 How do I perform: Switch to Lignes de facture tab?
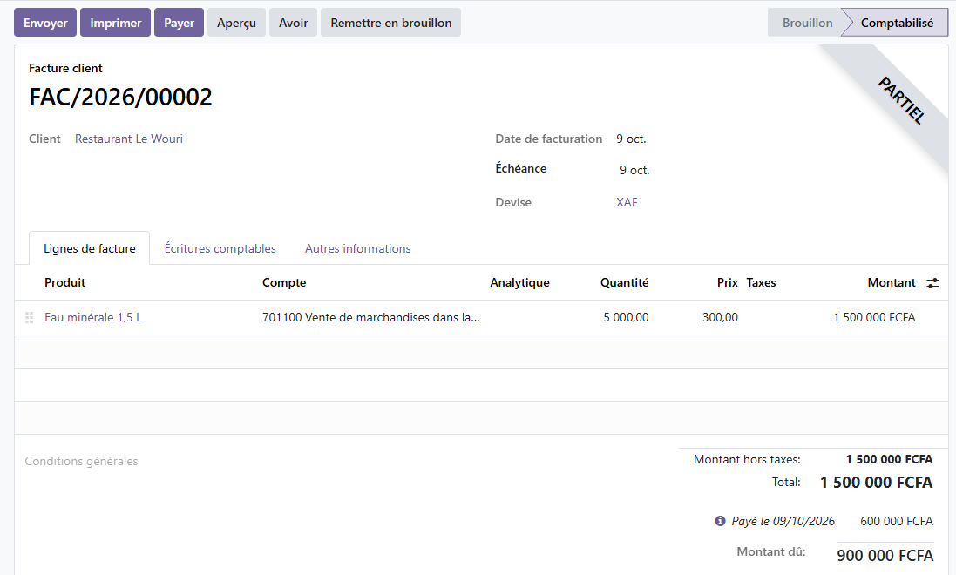point(89,248)
